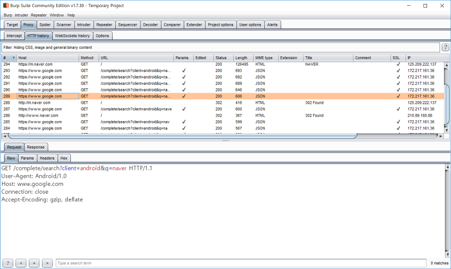Screen dimensions: 451x269
Task: Open WebSockets history sub-tab
Action: pyautogui.click(x=72, y=35)
